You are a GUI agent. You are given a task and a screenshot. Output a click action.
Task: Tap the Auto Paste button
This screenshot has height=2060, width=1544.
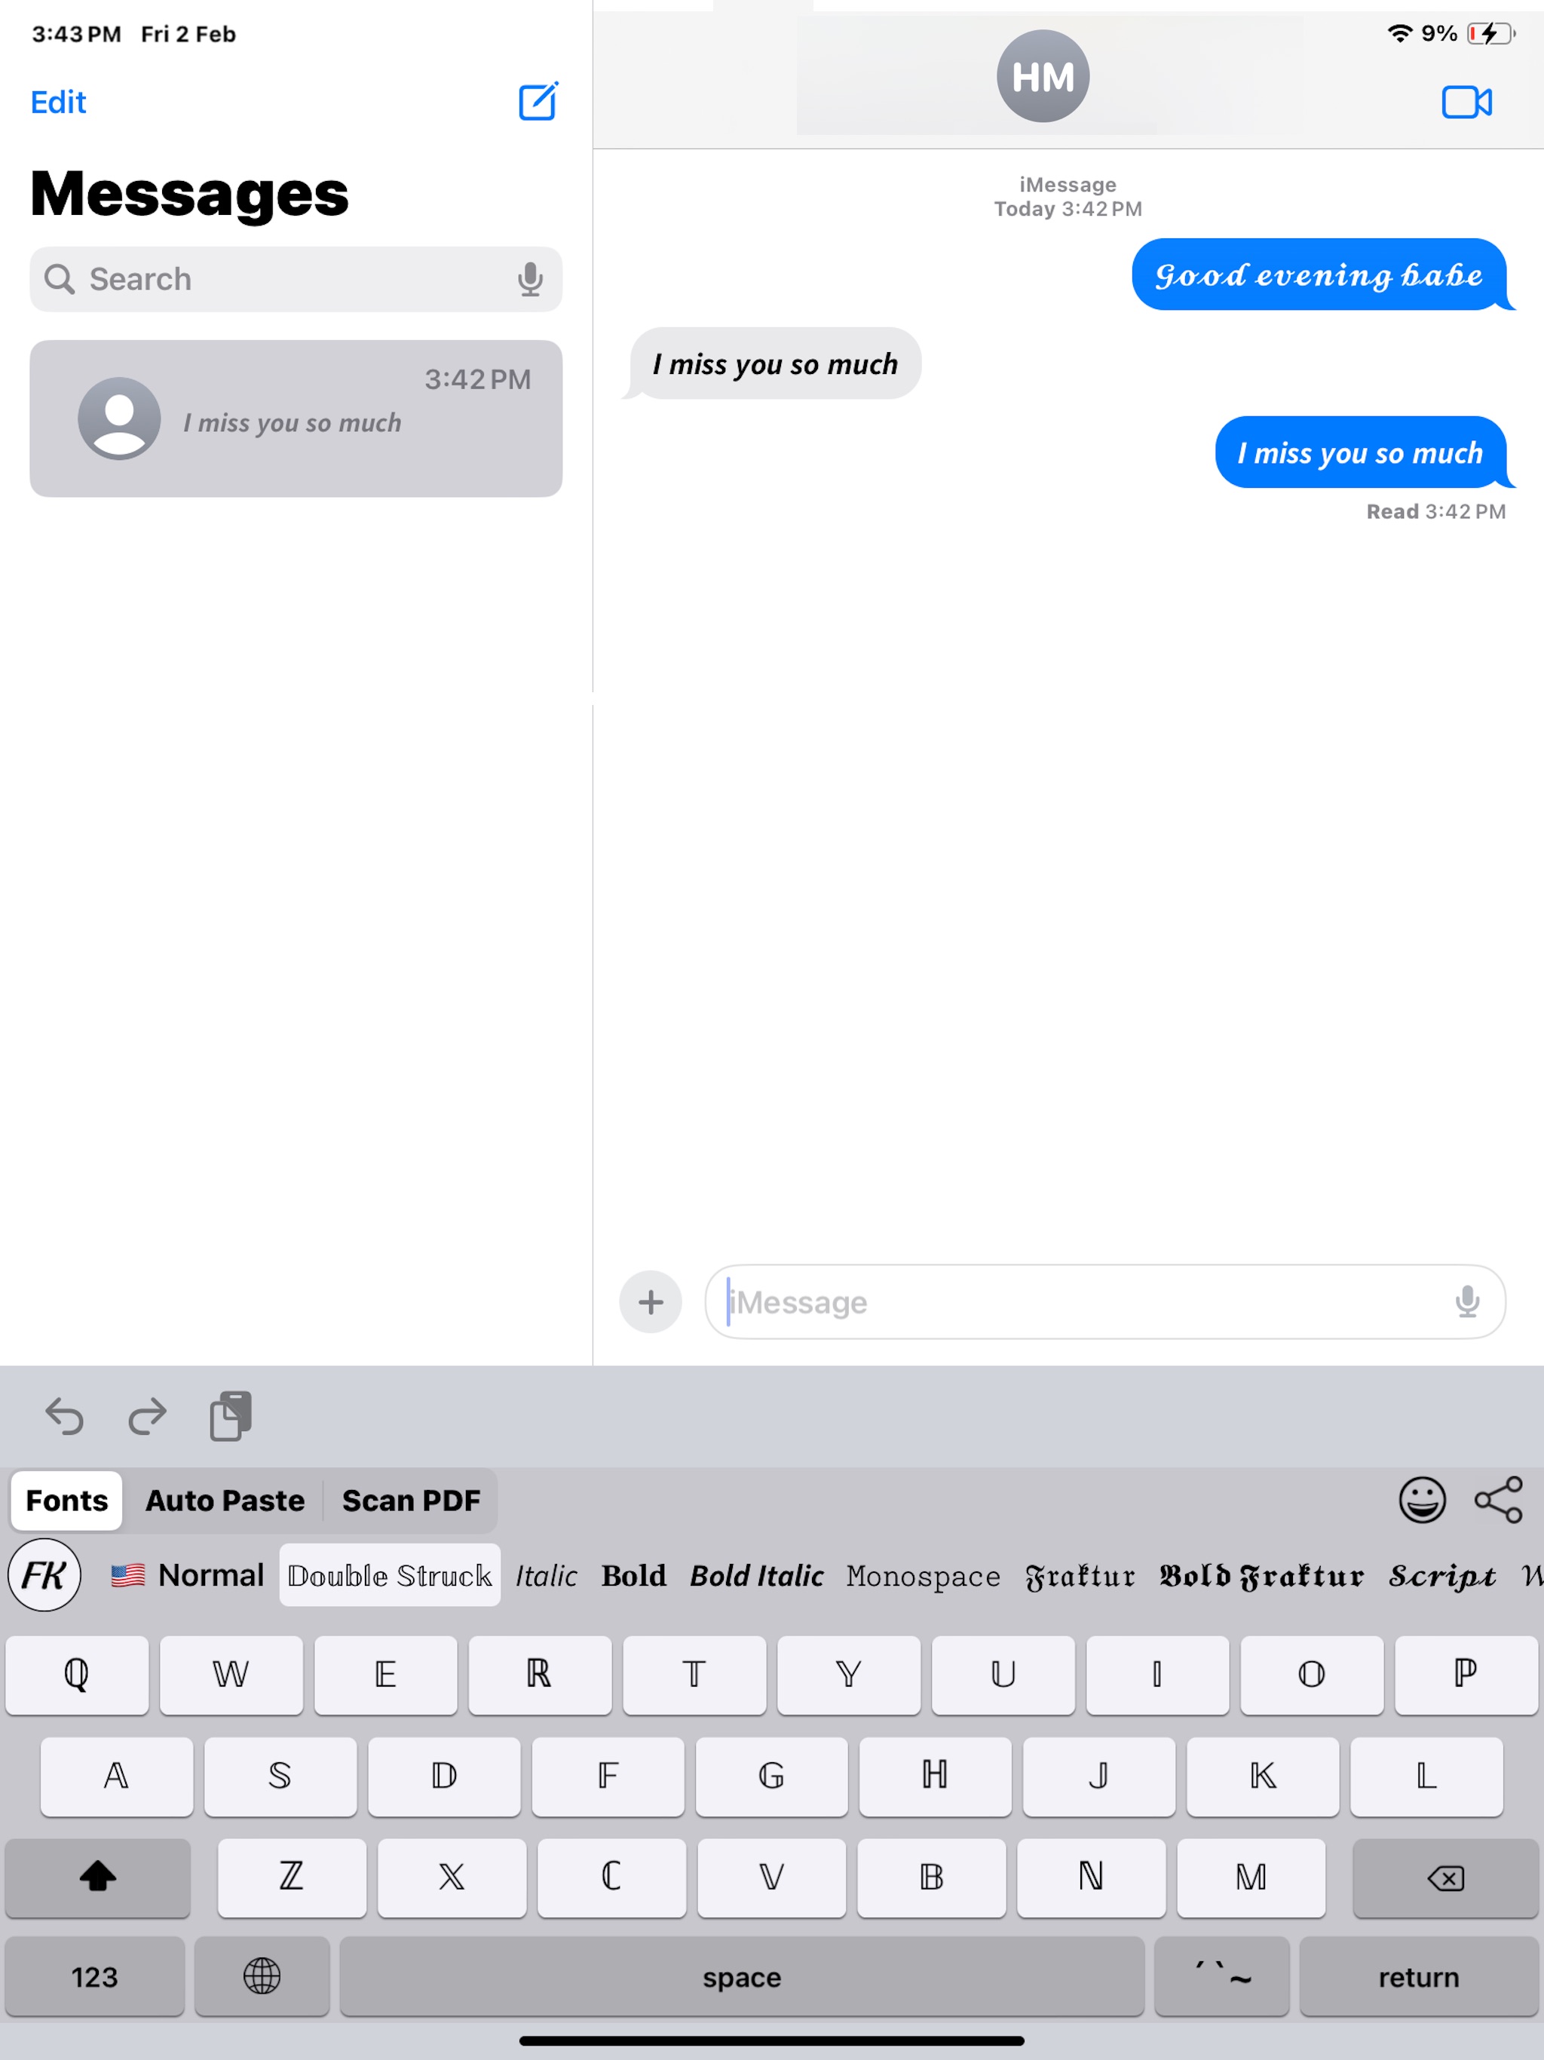pos(224,1499)
